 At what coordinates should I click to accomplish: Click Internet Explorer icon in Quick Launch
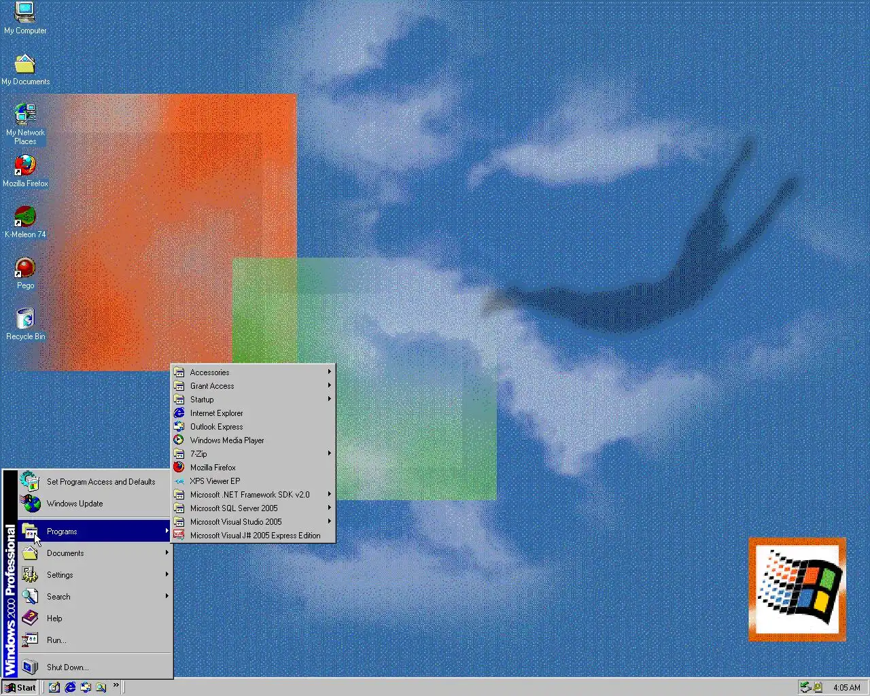click(x=70, y=687)
